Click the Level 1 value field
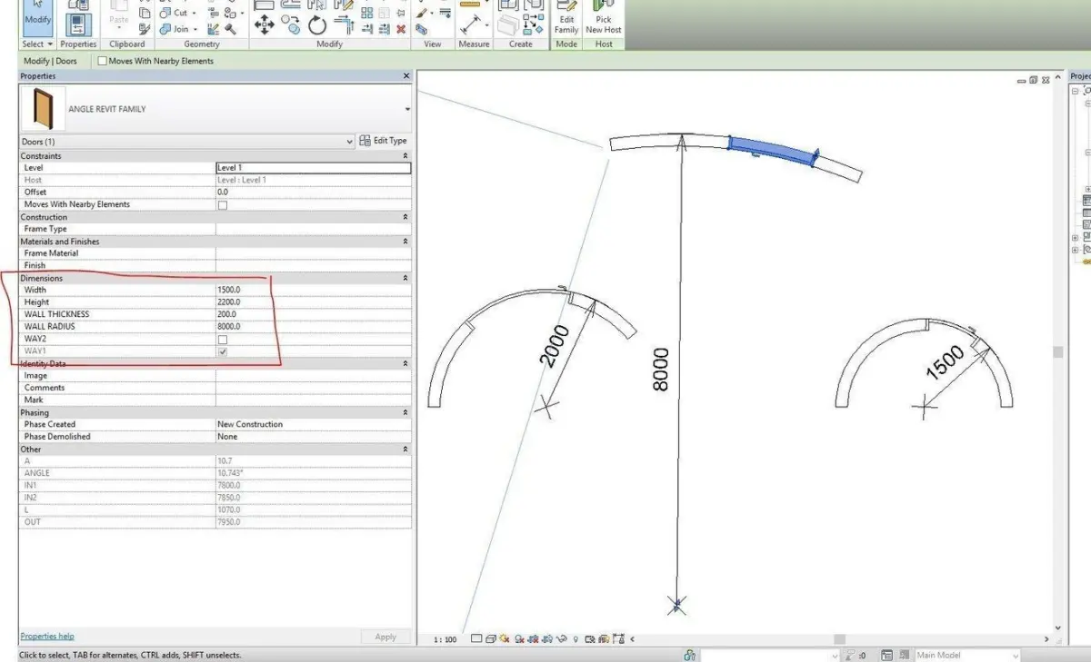This screenshot has width=1091, height=662. tap(313, 168)
